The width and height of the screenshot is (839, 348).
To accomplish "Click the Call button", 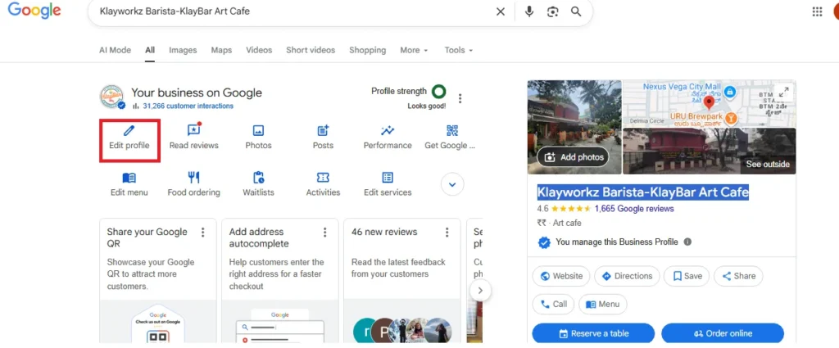I will (553, 304).
